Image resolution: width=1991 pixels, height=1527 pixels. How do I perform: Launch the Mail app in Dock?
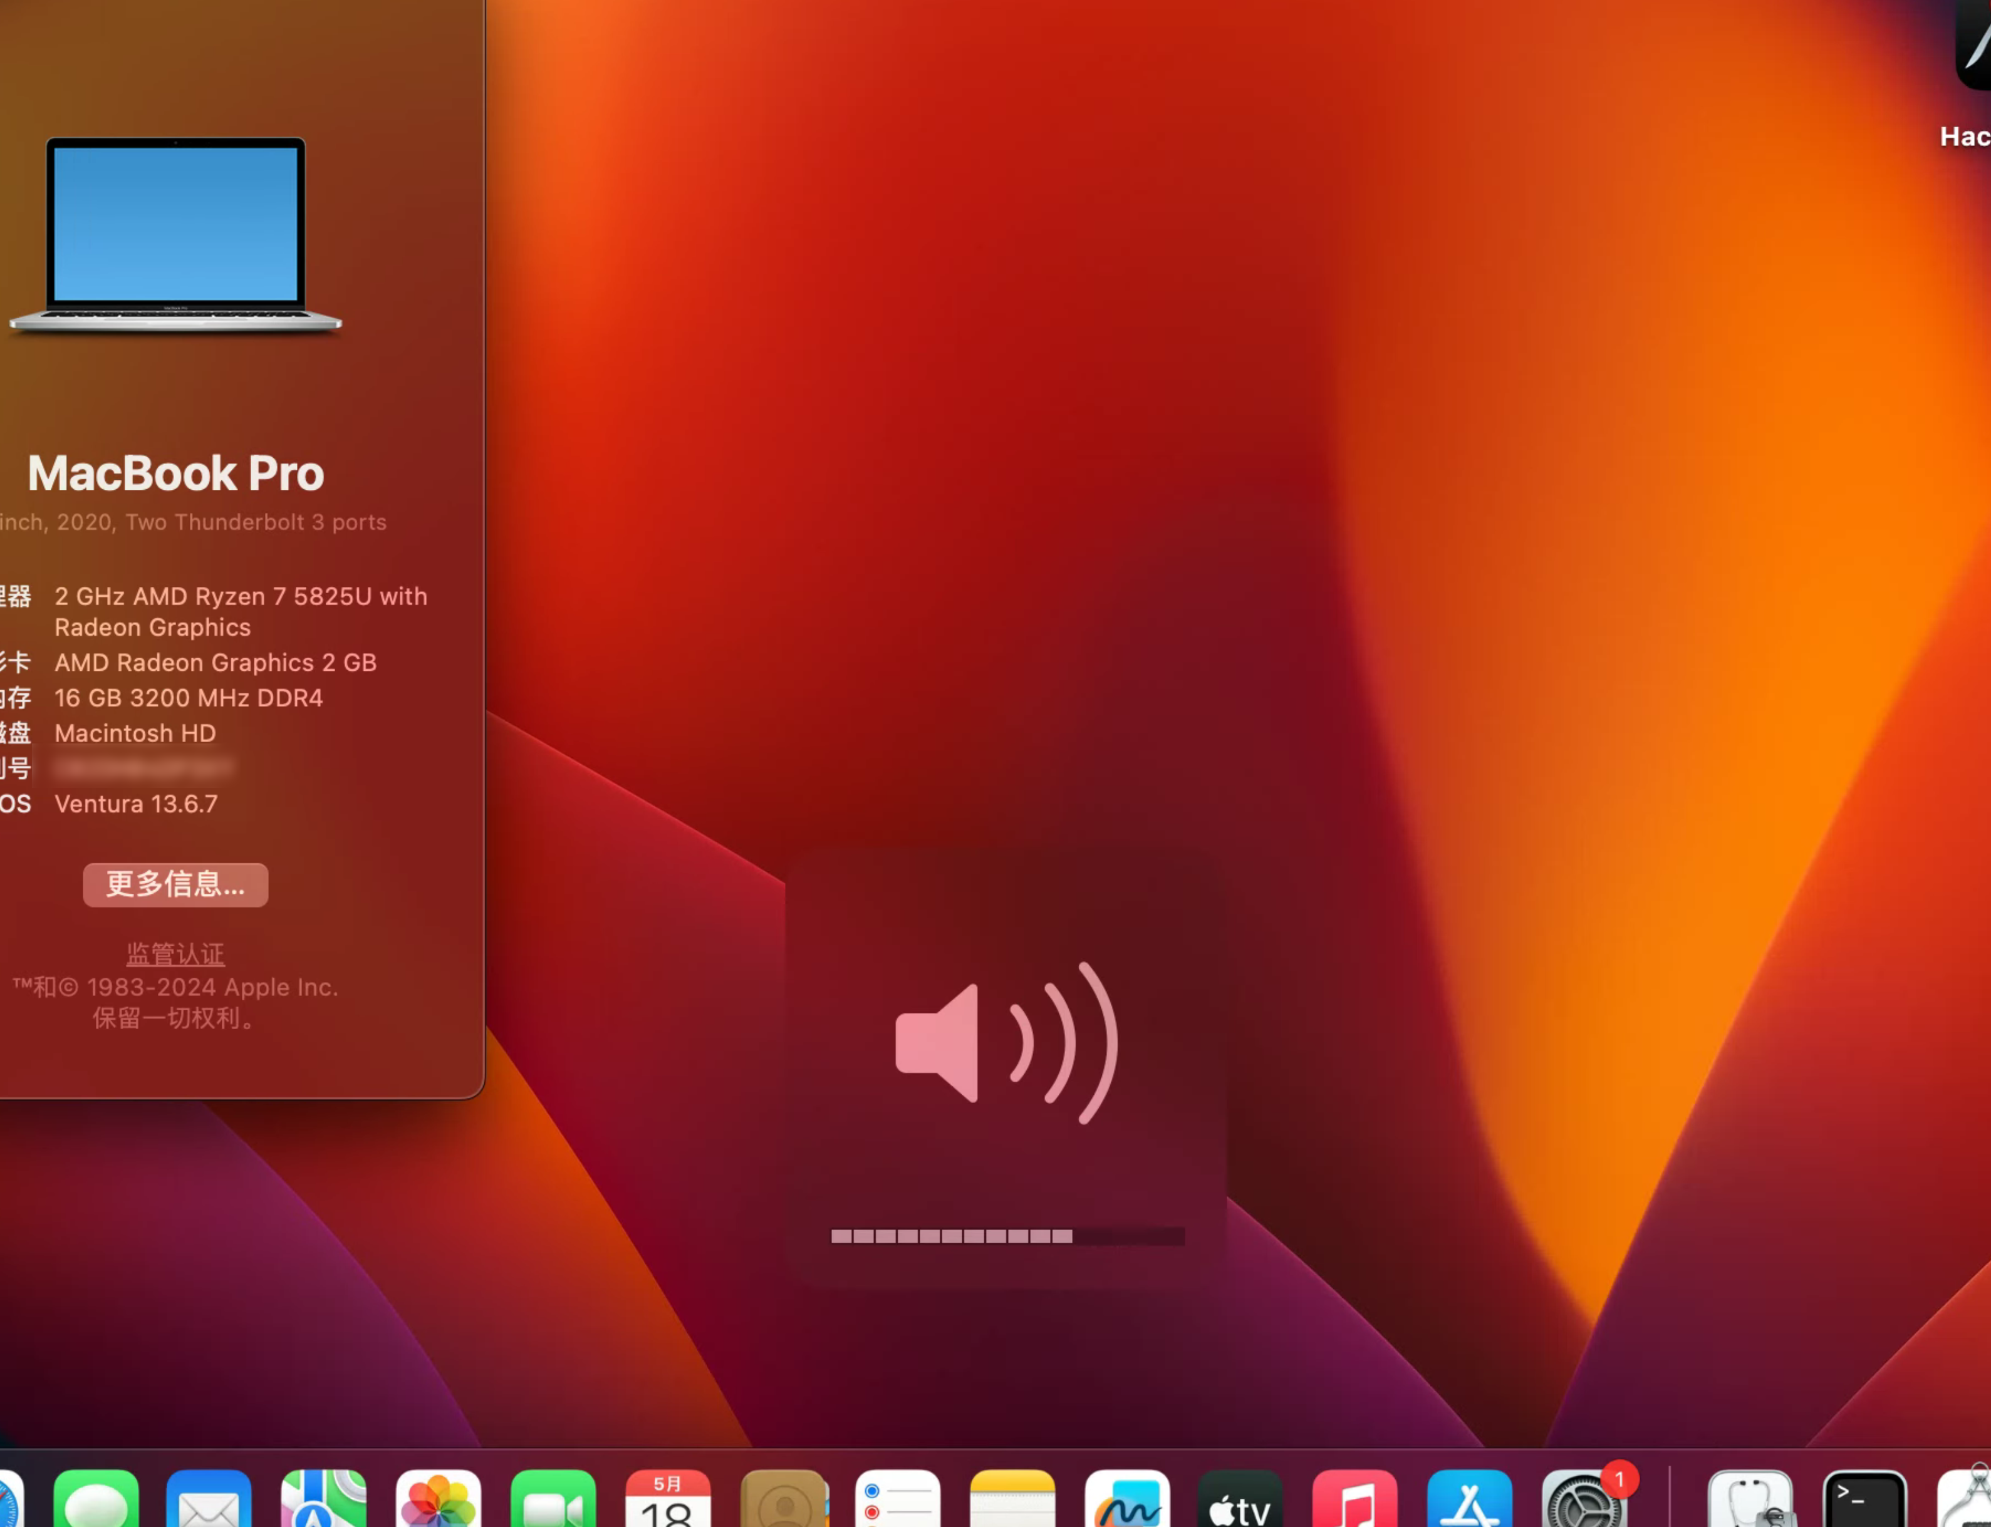pos(209,1499)
